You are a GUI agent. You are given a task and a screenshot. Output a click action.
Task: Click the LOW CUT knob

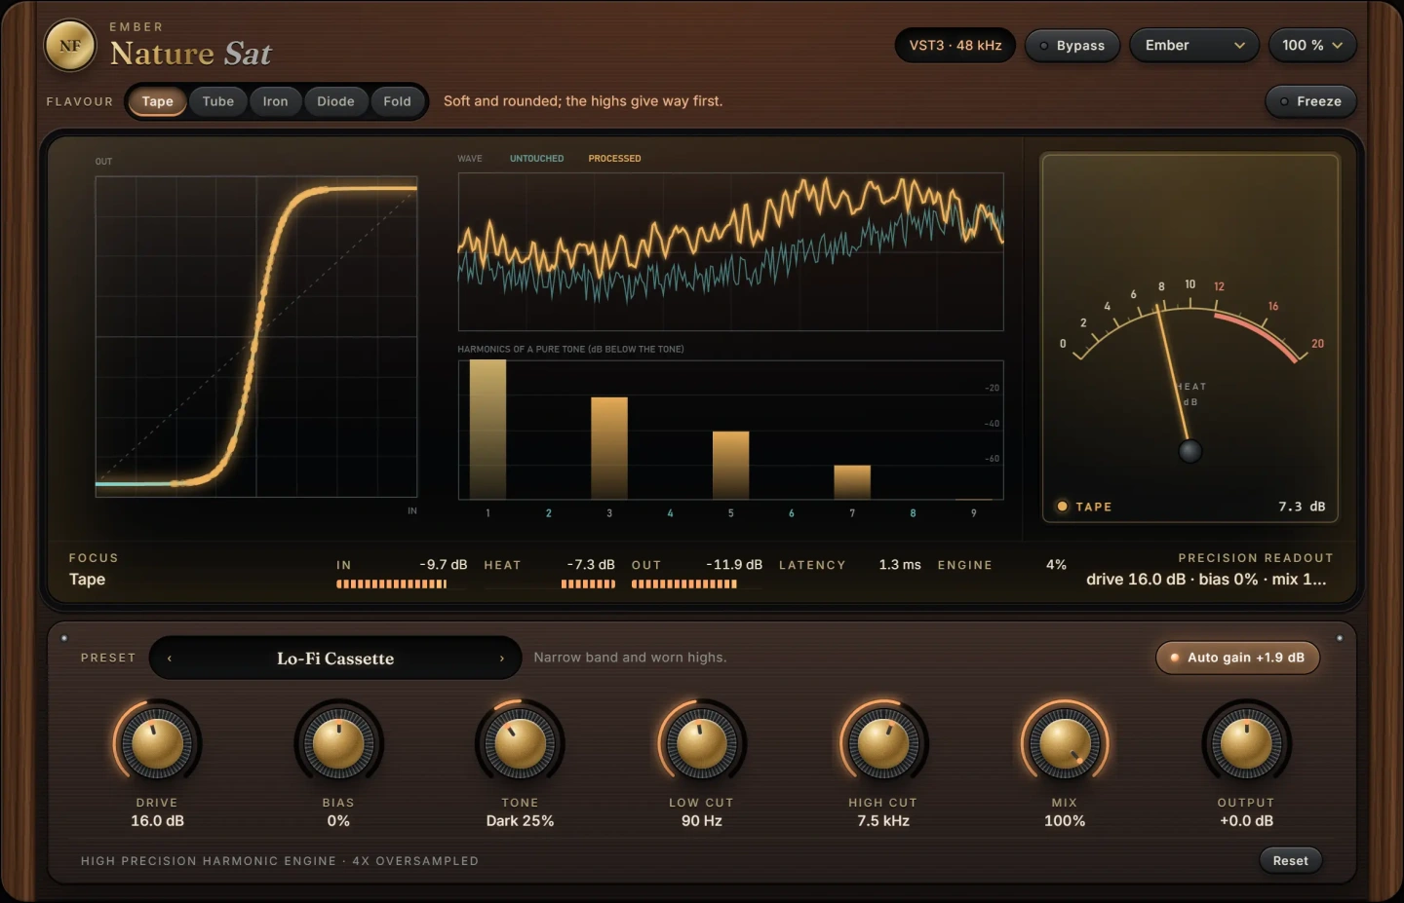point(701,743)
